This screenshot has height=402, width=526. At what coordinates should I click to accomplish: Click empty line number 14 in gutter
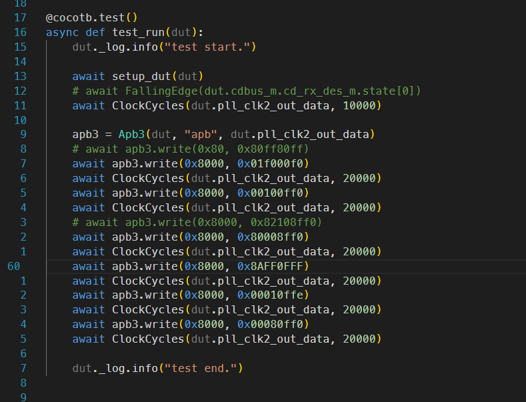click(20, 62)
